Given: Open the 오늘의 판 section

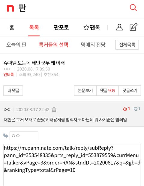Looking at the screenshot, I should [x=16, y=45].
